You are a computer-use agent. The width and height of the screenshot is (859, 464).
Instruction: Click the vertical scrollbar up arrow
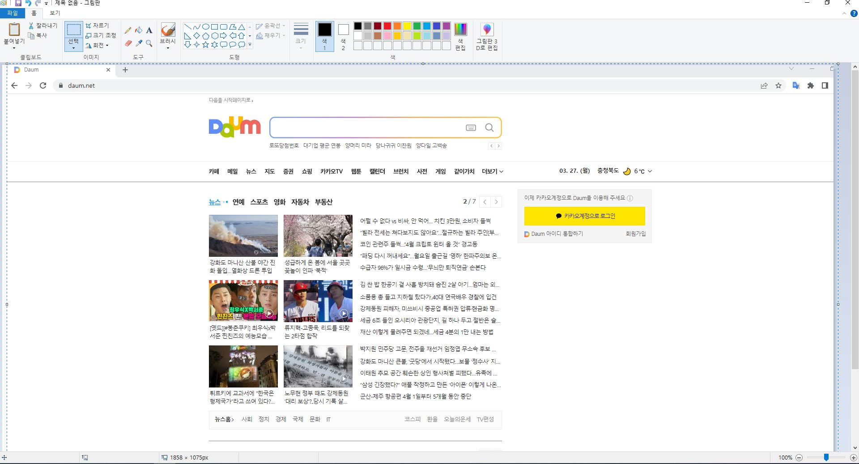855,67
